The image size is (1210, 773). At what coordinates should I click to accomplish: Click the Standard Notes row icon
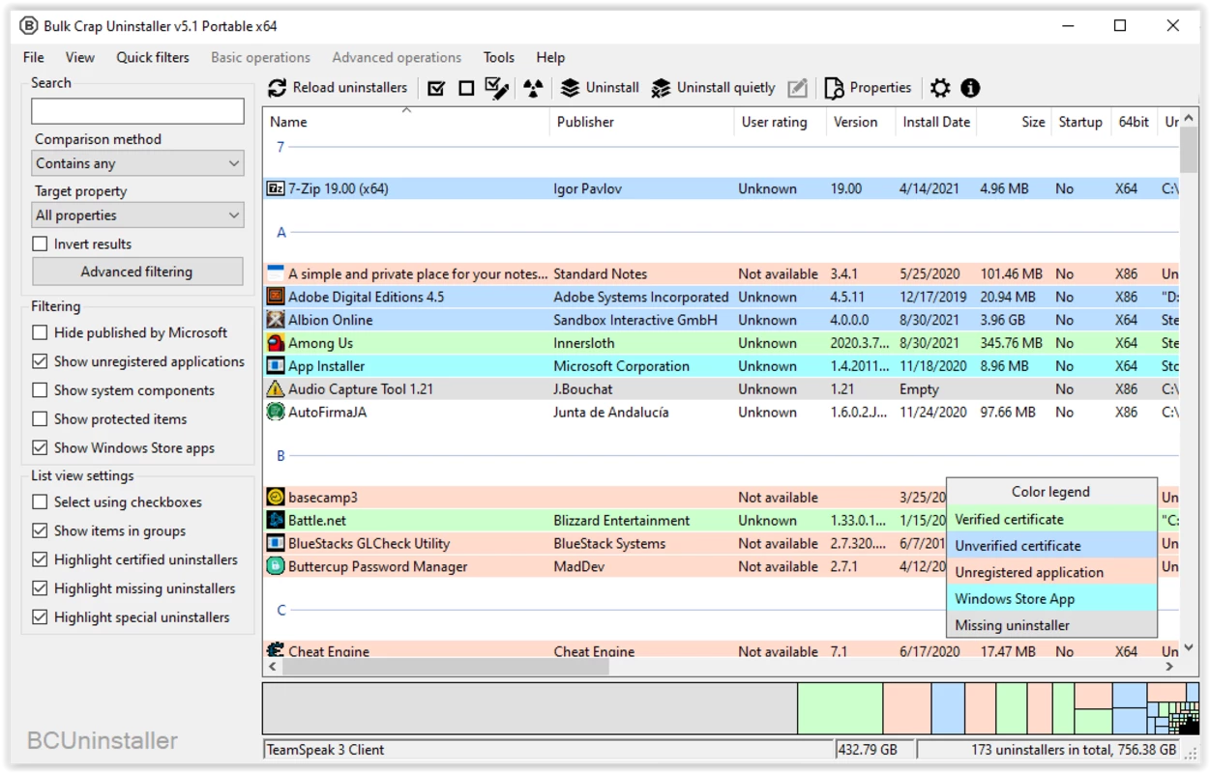(275, 273)
